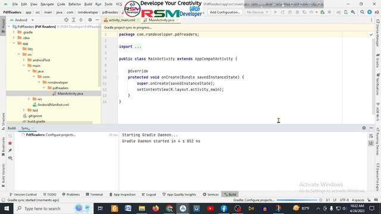Open the Problems tool window
Image resolution: width=381 pixels, height=214 pixels.
coord(71,194)
